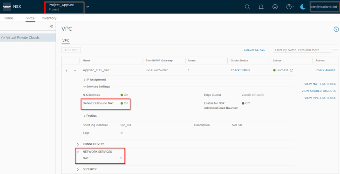Click the LR-T0-Provider gateway cell
The image size is (340, 174).
click(157, 70)
